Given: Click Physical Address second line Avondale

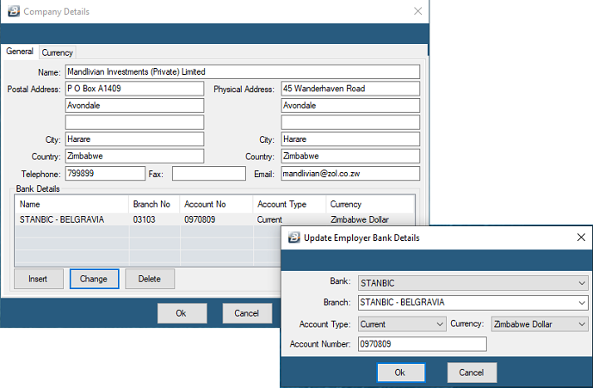Looking at the screenshot, I should [x=350, y=106].
